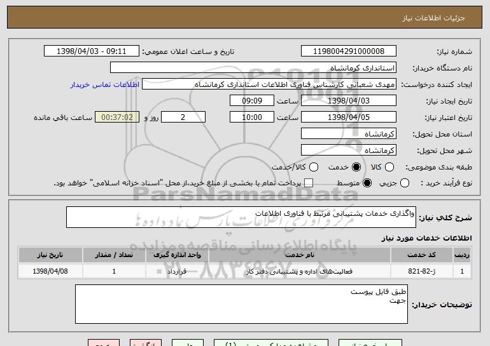Click the request creator field مهدی شعبانی

pyautogui.click(x=269, y=84)
